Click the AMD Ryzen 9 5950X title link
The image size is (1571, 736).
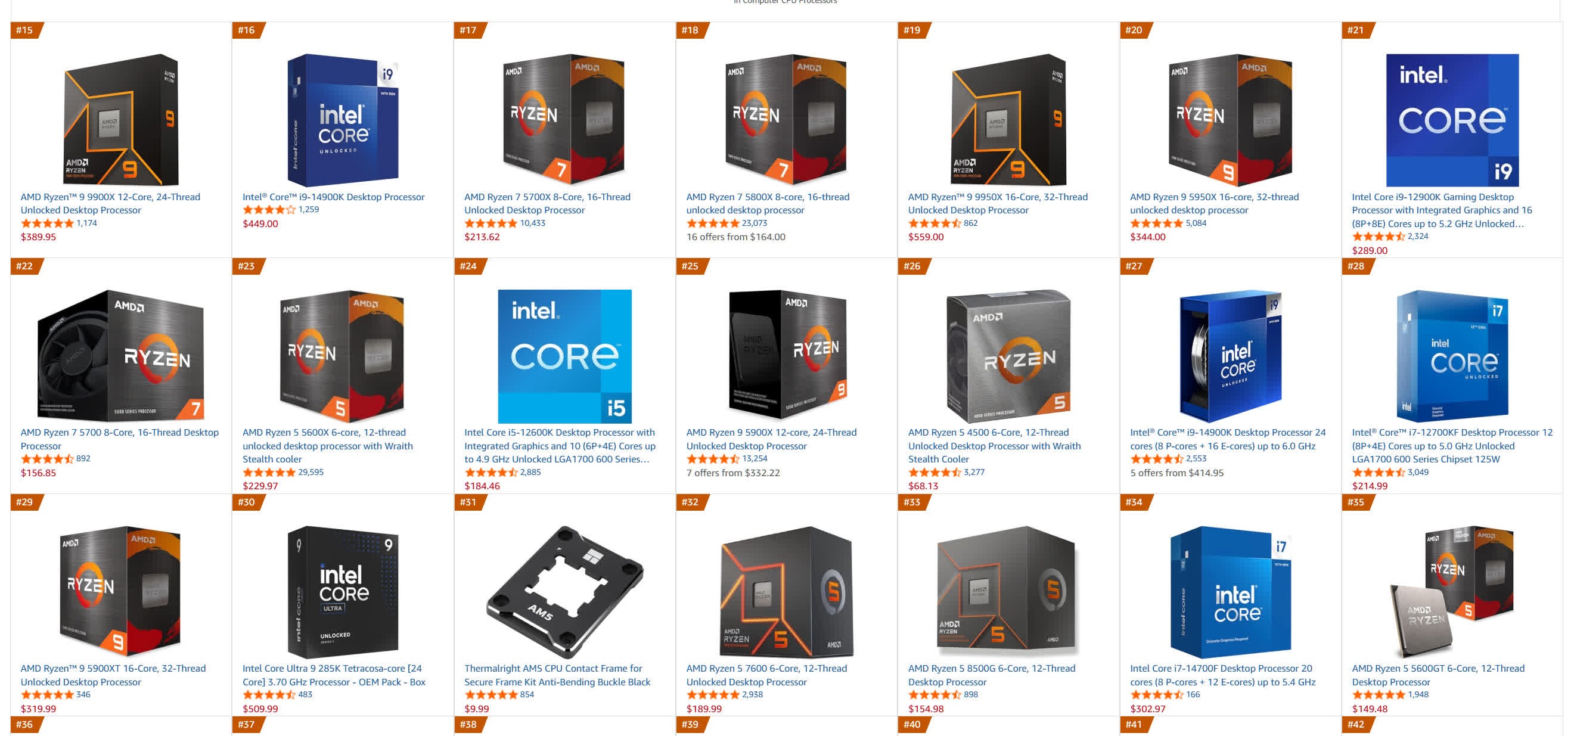coord(1214,203)
